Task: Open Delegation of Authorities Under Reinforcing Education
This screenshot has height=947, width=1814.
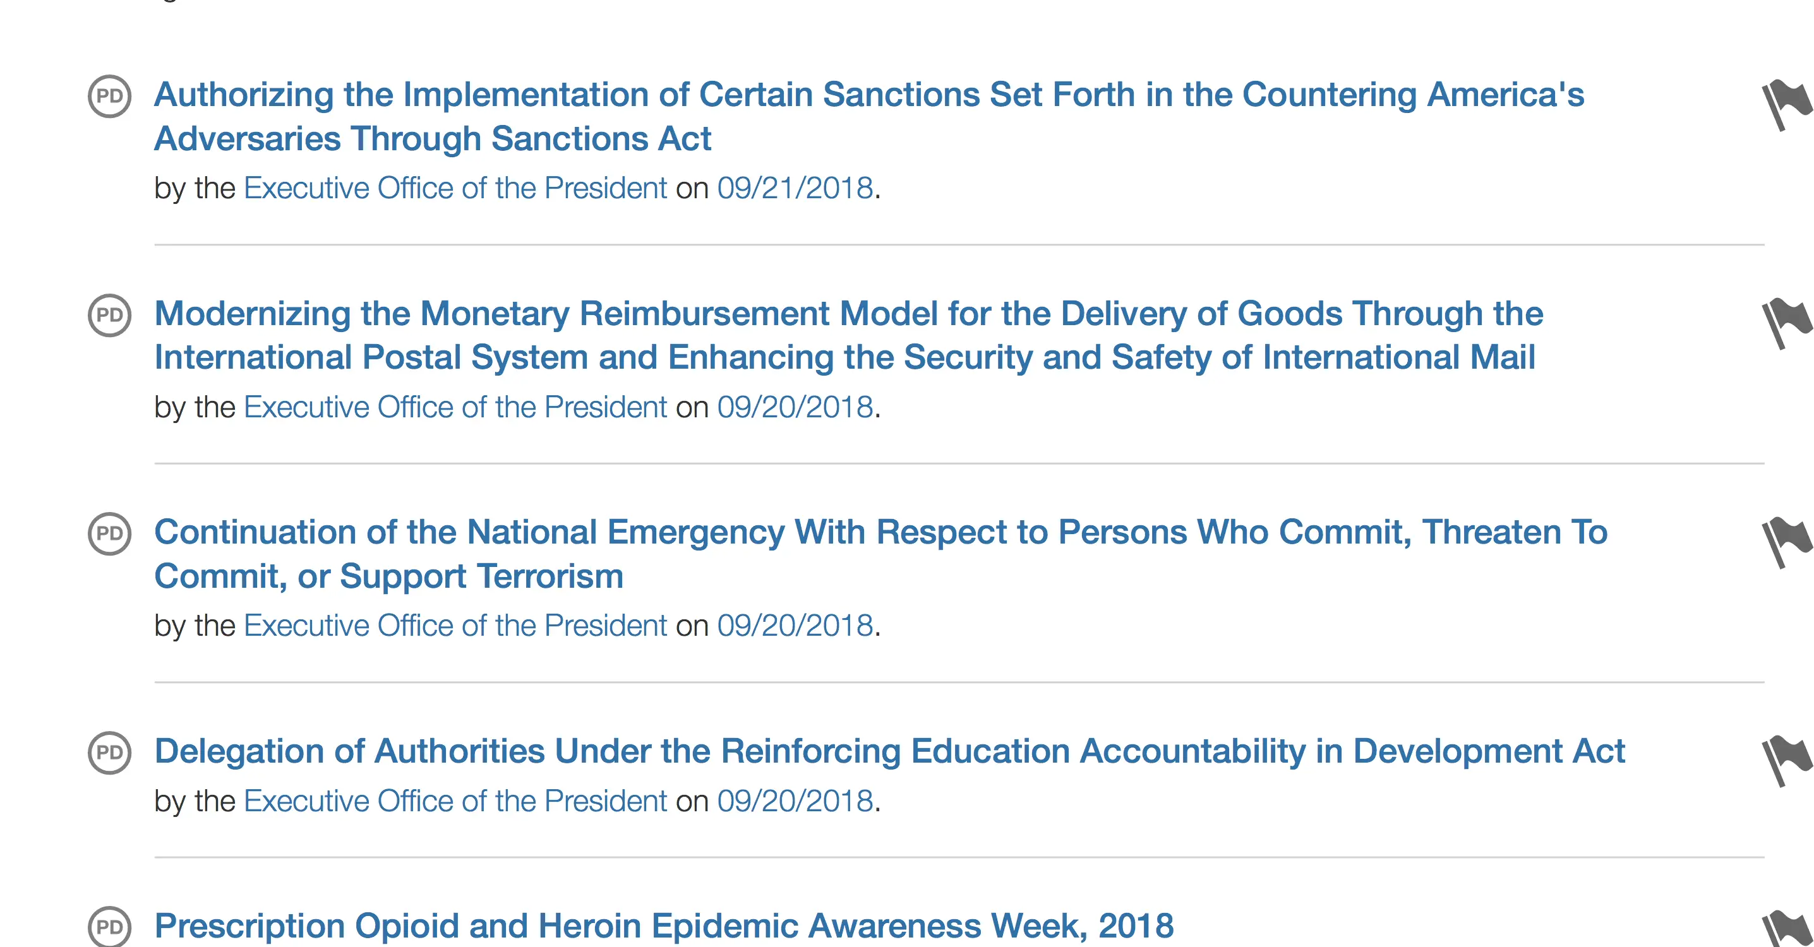Action: pos(889,751)
